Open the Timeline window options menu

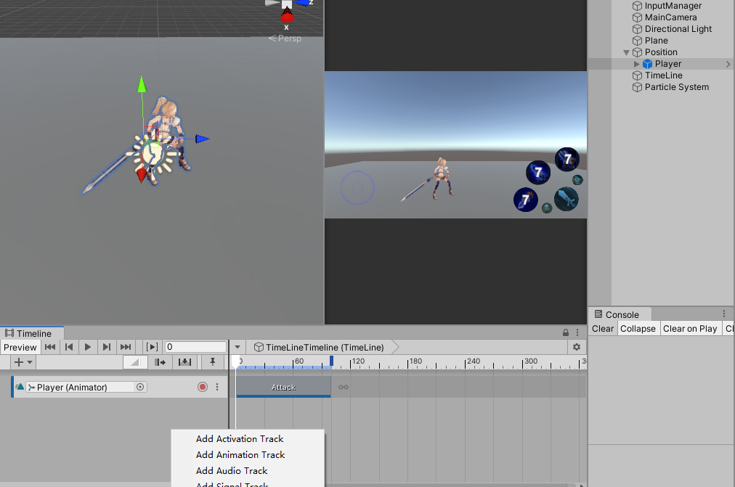(x=577, y=332)
